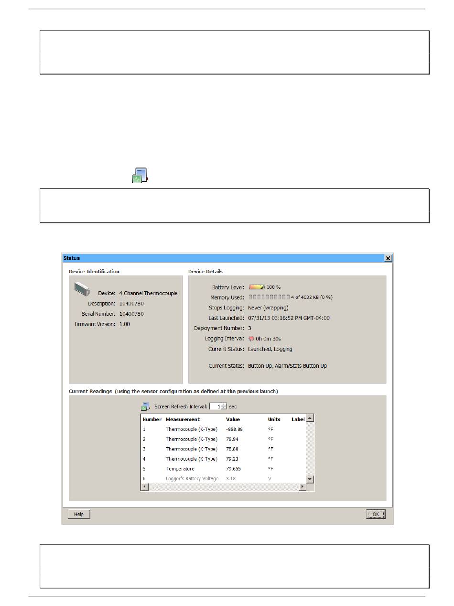Close the Status dialog with X
Screen dimensions: 454x606
tap(388, 258)
